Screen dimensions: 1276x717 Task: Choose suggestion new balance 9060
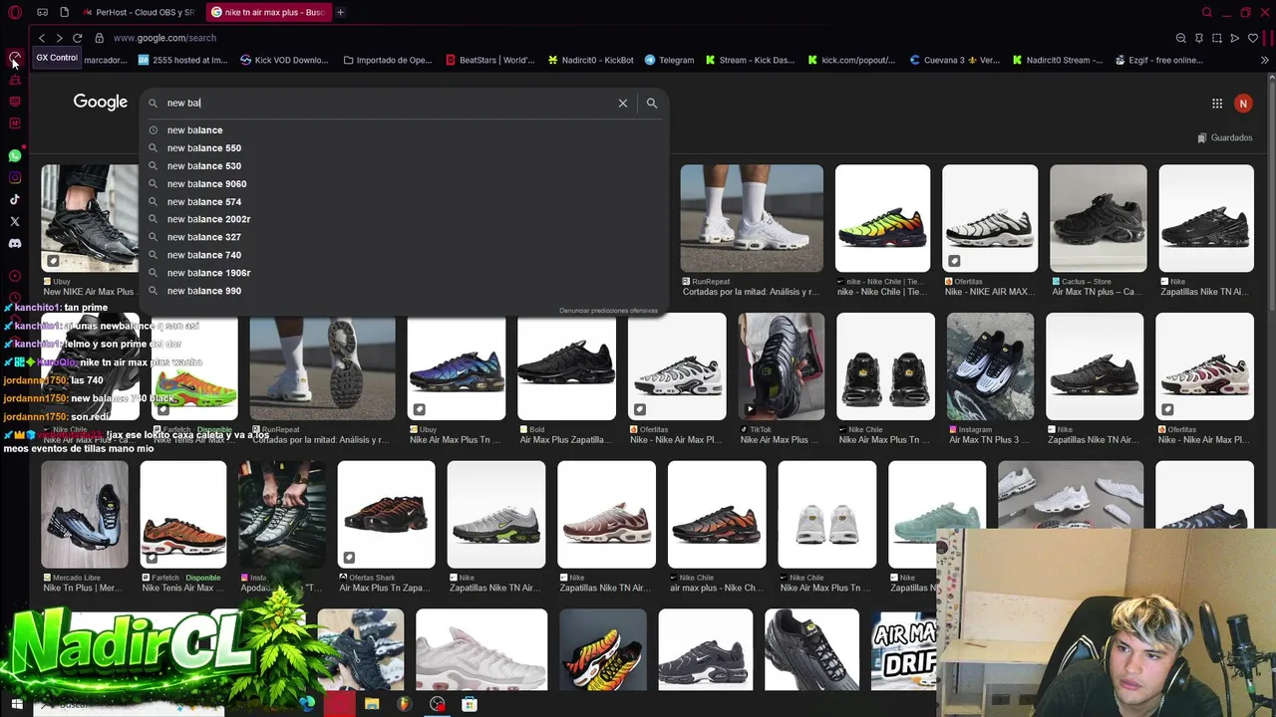tap(404, 184)
